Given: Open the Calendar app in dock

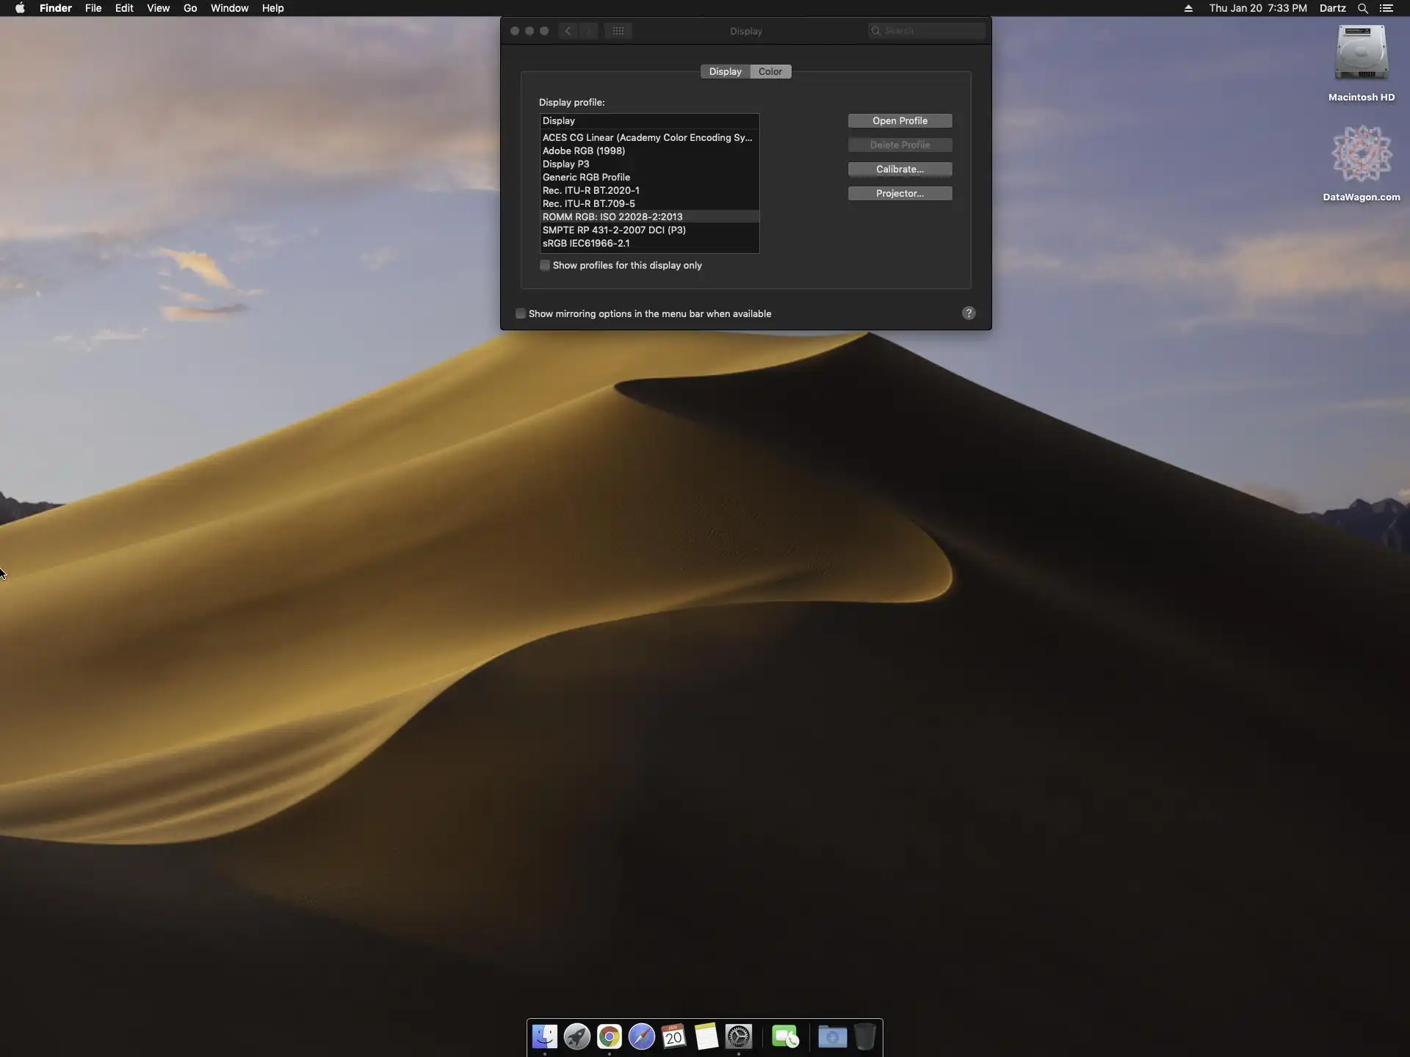Looking at the screenshot, I should [x=673, y=1036].
